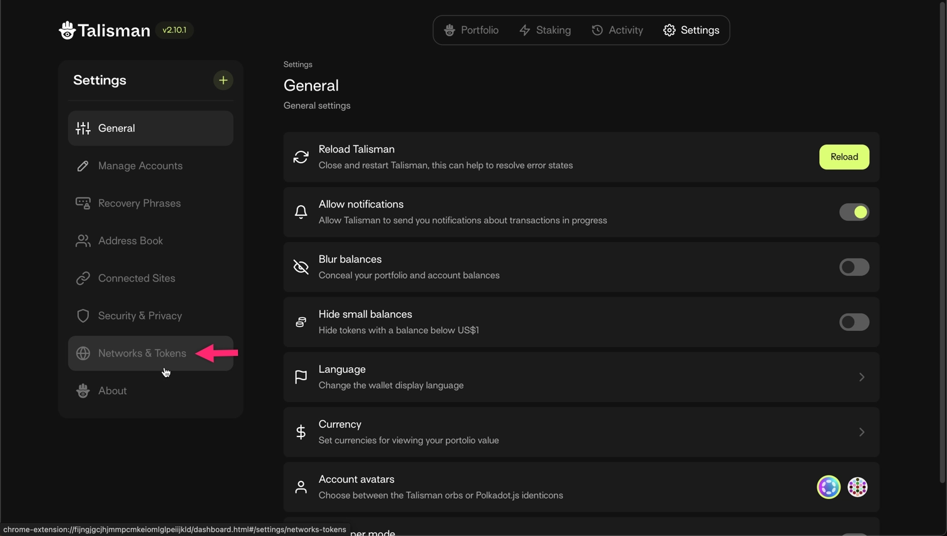The width and height of the screenshot is (947, 536).
Task: Click the 'Change the wallet display language' description
Action: pyautogui.click(x=391, y=385)
